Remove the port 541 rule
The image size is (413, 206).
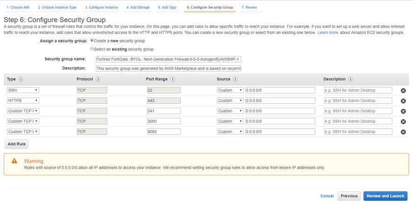click(x=403, y=111)
